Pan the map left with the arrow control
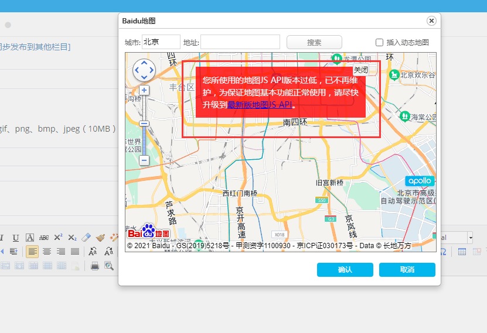The image size is (487, 333). pos(137,70)
